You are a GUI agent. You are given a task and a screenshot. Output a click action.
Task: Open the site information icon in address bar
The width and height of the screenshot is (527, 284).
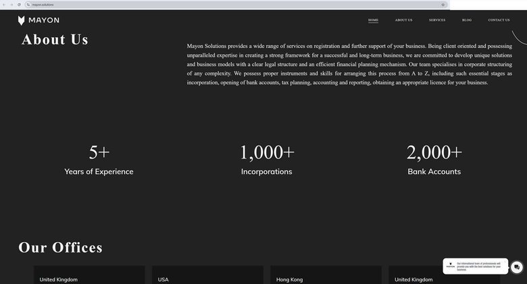[28, 5]
